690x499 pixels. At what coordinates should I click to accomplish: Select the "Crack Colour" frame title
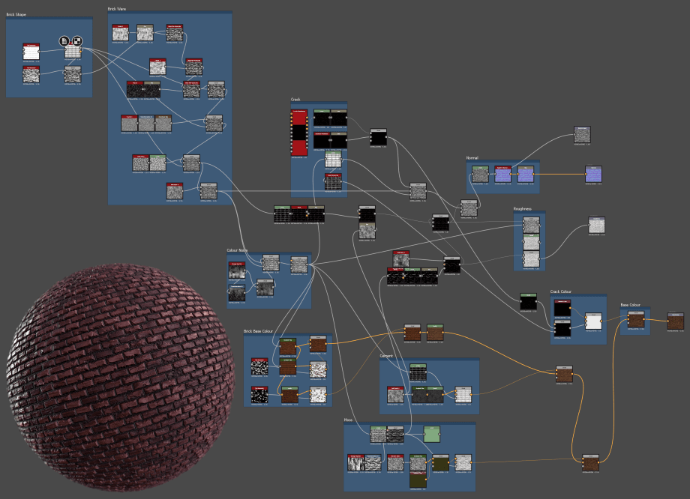(x=561, y=291)
